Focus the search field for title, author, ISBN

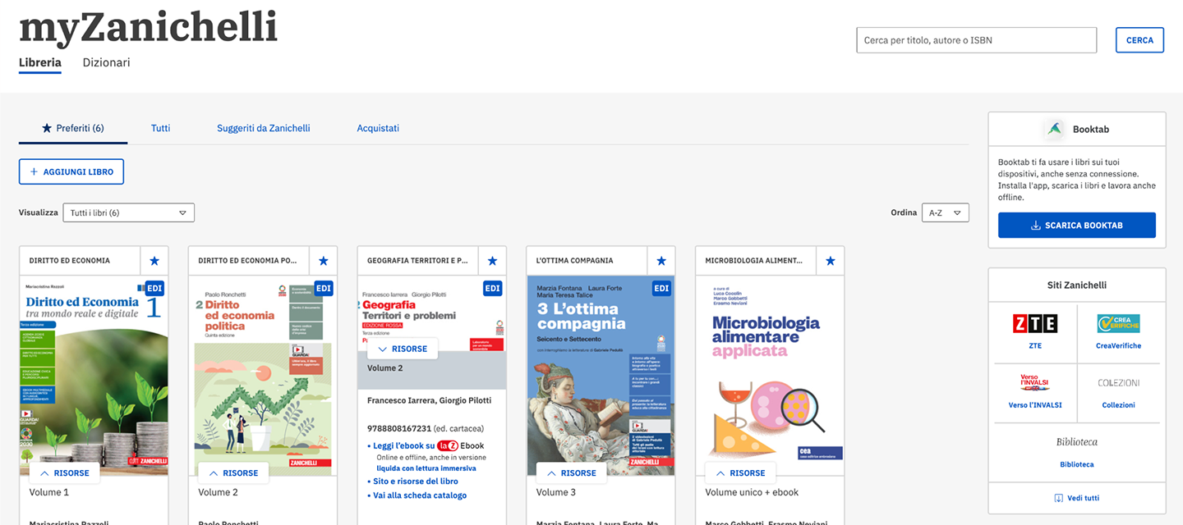click(976, 40)
